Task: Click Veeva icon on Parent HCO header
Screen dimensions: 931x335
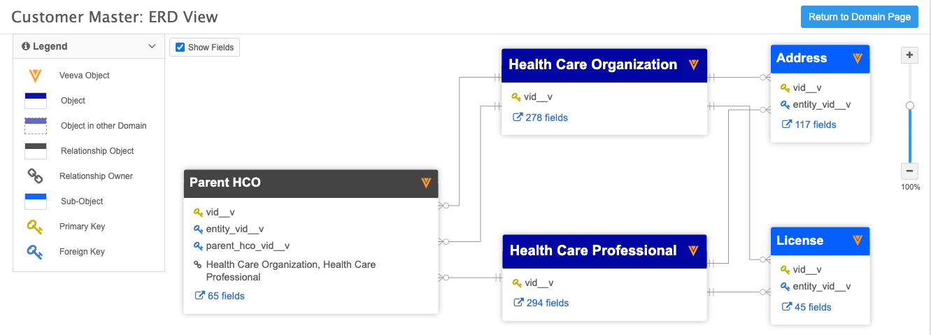Action: coord(426,183)
